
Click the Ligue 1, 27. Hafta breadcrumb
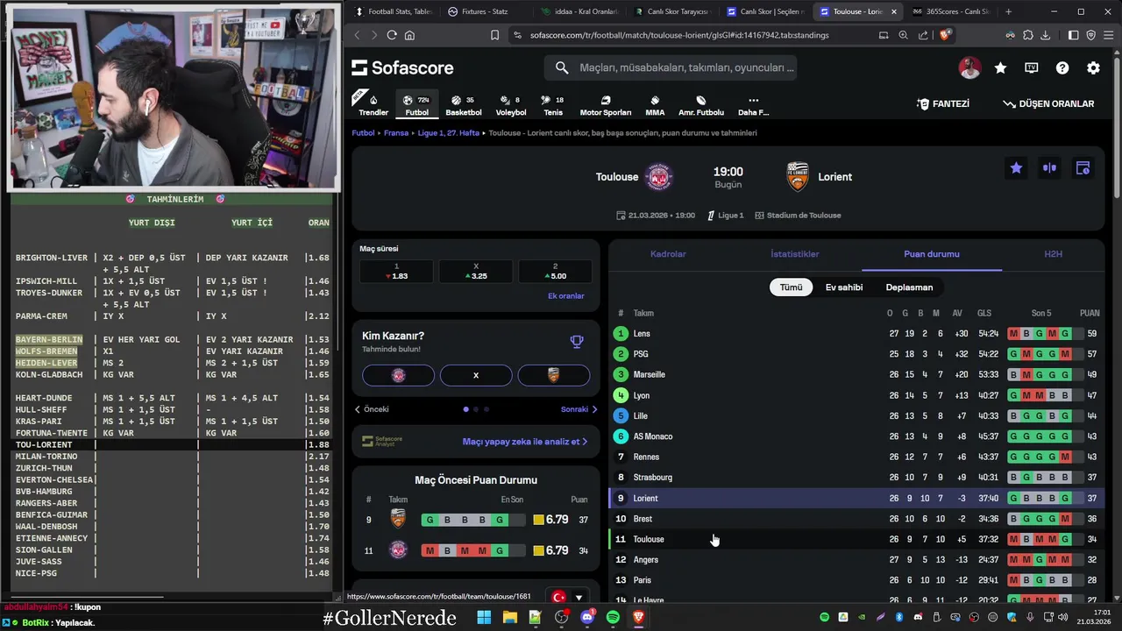point(448,133)
